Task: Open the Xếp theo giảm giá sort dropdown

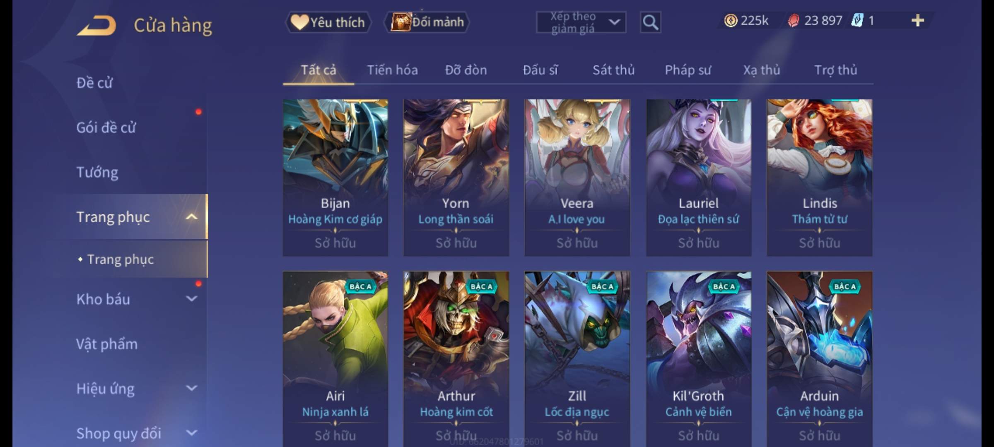Action: pos(581,22)
